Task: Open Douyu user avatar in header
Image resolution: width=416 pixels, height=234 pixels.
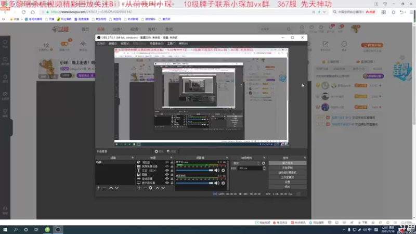Action: tap(355, 29)
